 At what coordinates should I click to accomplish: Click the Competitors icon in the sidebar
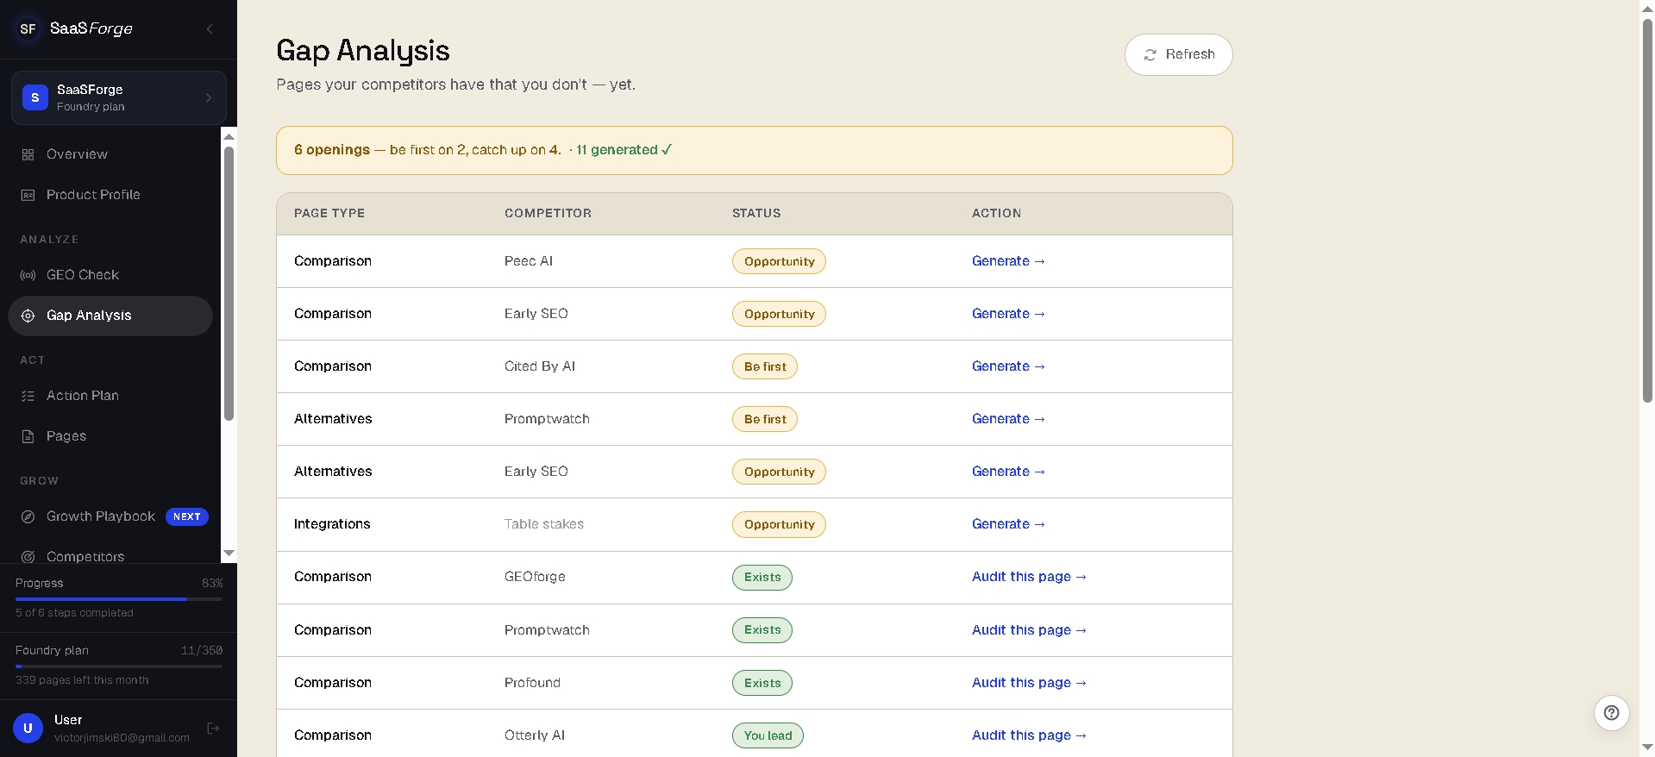pyautogui.click(x=28, y=557)
